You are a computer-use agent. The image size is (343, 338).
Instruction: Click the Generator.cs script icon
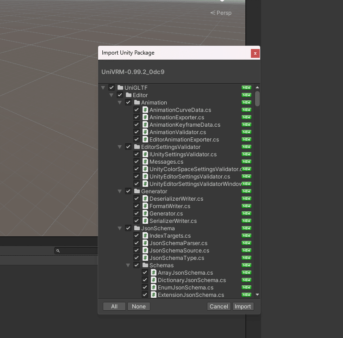click(x=145, y=214)
